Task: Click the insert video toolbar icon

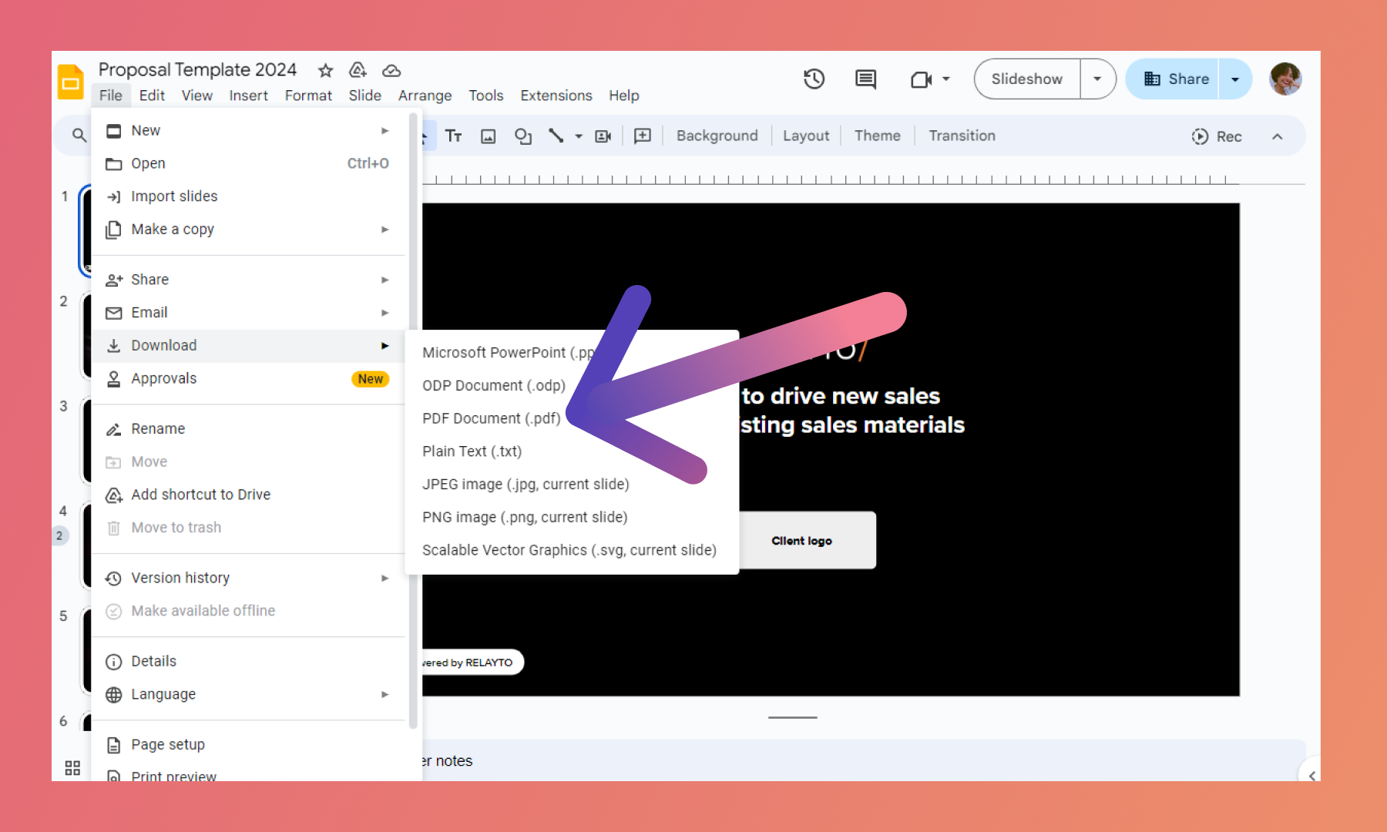Action: click(x=603, y=136)
